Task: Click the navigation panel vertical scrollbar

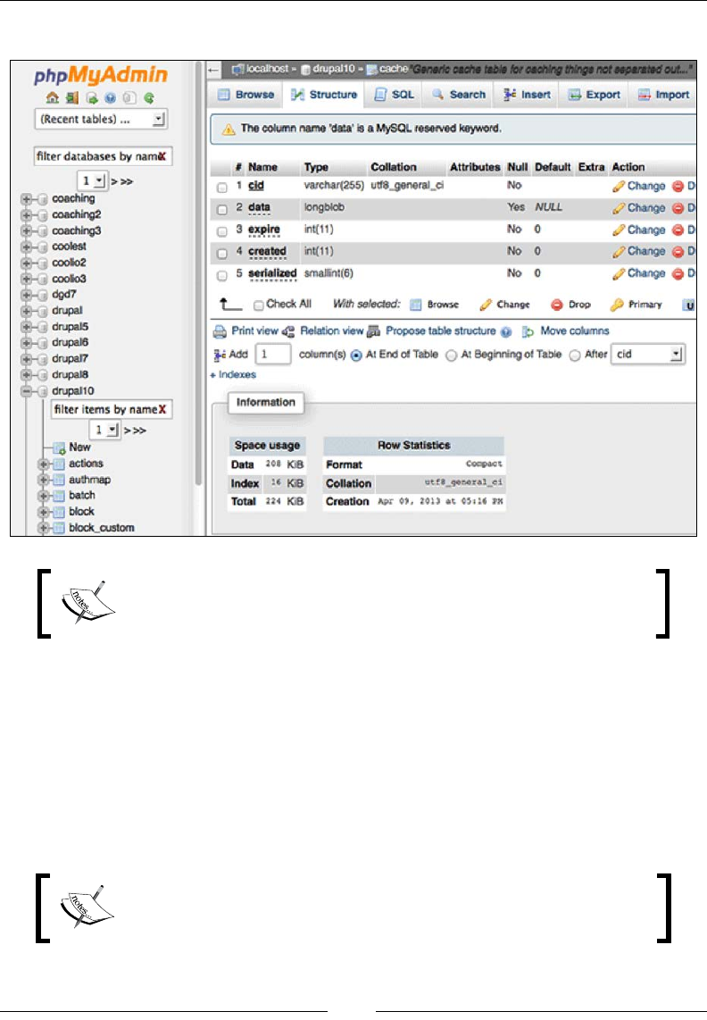Action: coord(198,273)
